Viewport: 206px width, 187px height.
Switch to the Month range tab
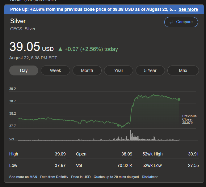pyautogui.click(x=87, y=70)
